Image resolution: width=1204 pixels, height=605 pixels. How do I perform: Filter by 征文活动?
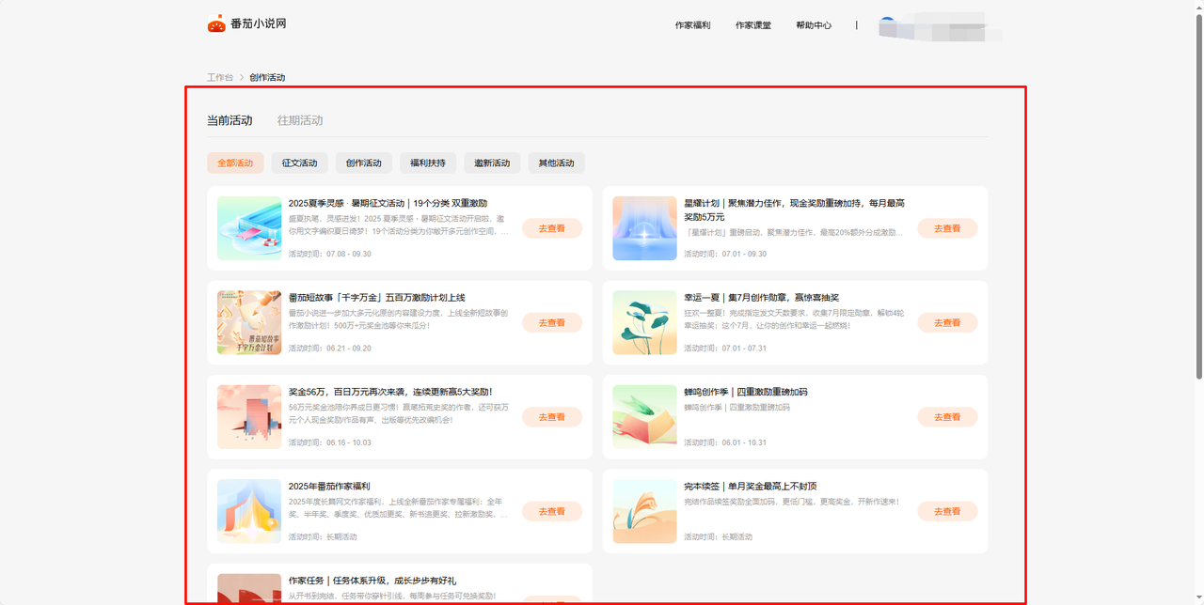pos(299,163)
